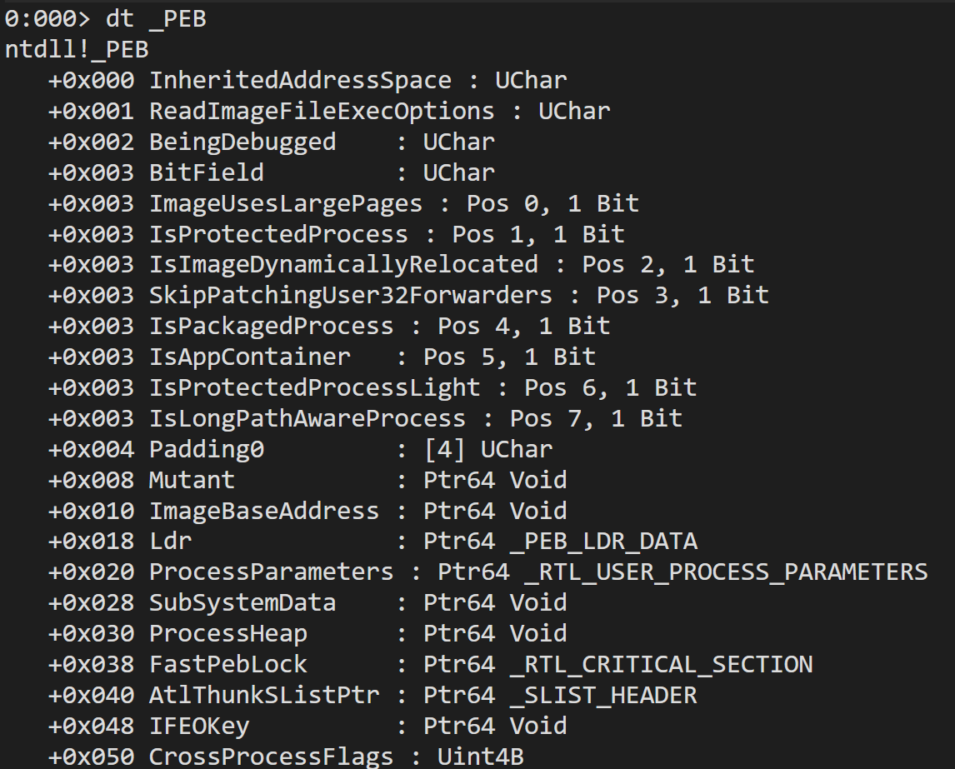Screen dimensions: 955x769
Task: Click the dt _PEB command text
Action: pos(156,19)
